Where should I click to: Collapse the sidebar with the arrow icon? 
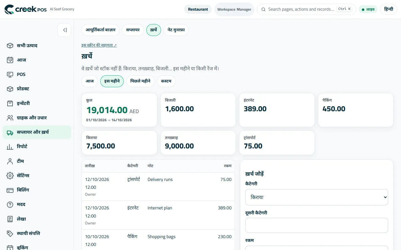(64, 30)
